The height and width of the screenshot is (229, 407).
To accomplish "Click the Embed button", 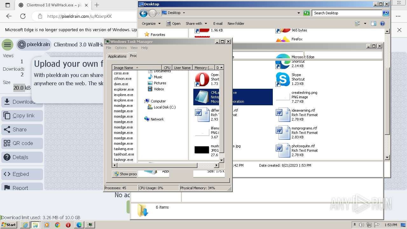I will [x=22, y=174].
